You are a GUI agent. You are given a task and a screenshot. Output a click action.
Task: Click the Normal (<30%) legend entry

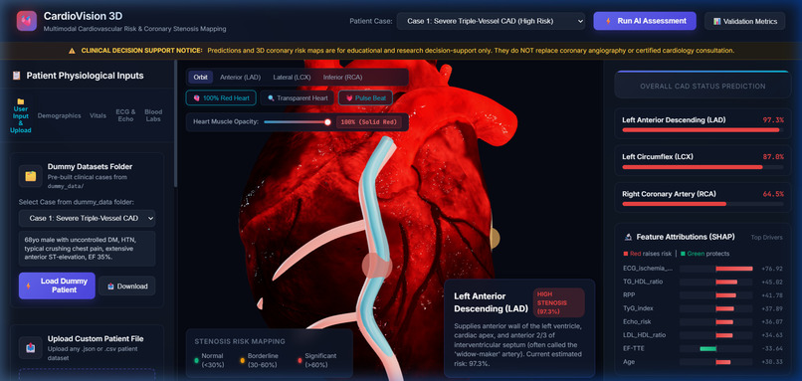point(208,360)
